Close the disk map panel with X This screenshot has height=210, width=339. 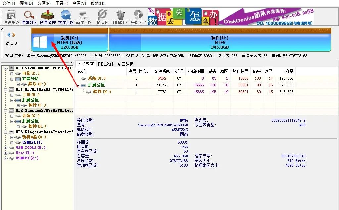coord(2,29)
